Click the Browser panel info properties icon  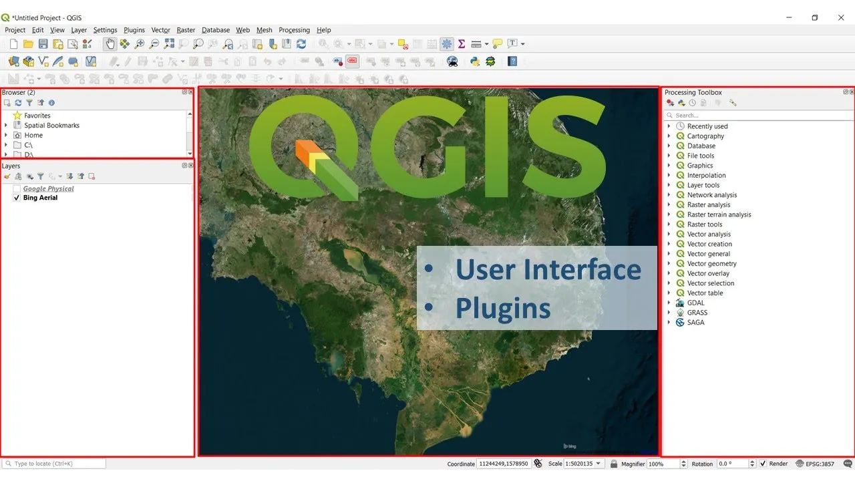point(51,103)
